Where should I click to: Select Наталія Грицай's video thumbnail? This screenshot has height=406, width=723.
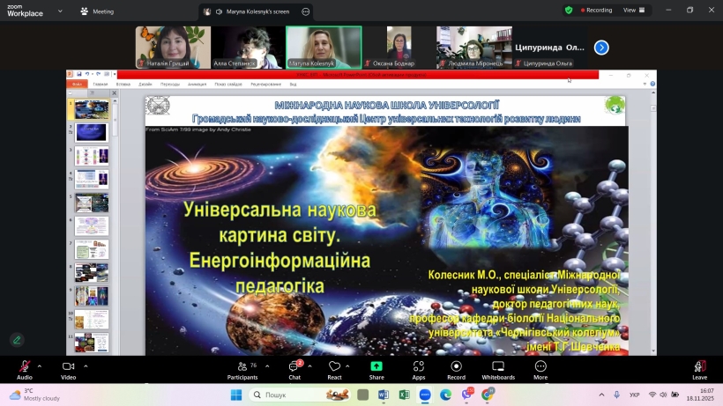click(173, 47)
